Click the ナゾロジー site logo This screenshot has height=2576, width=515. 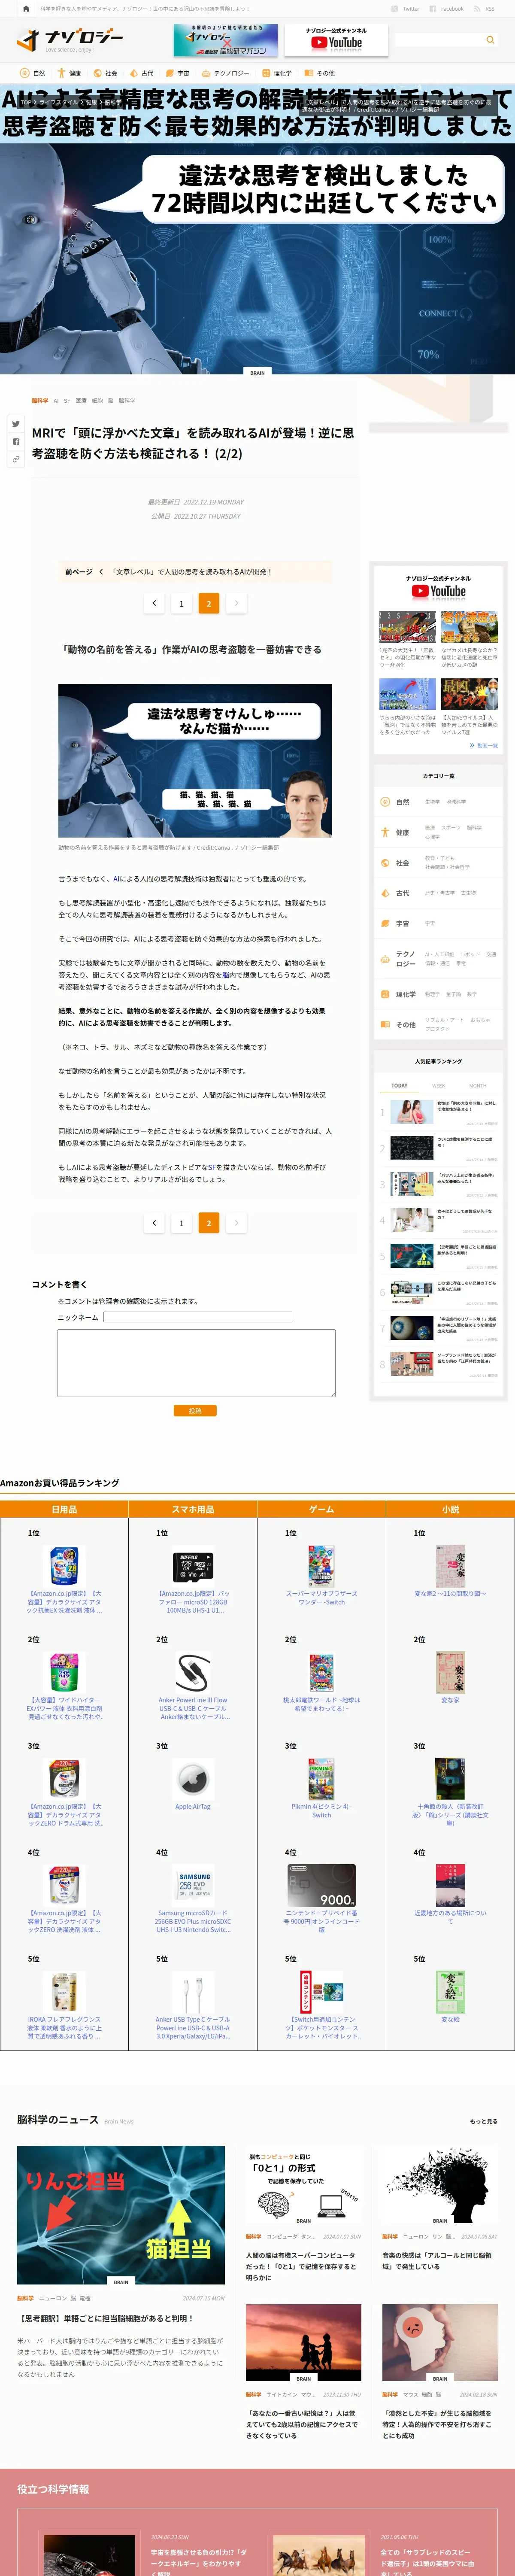point(70,40)
